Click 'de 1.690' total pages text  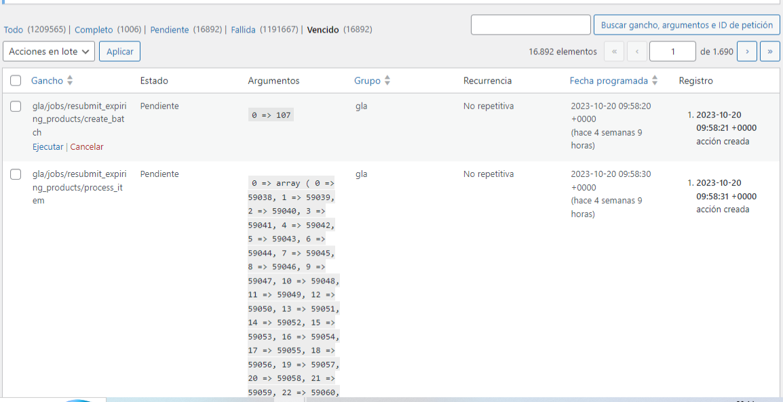(717, 52)
